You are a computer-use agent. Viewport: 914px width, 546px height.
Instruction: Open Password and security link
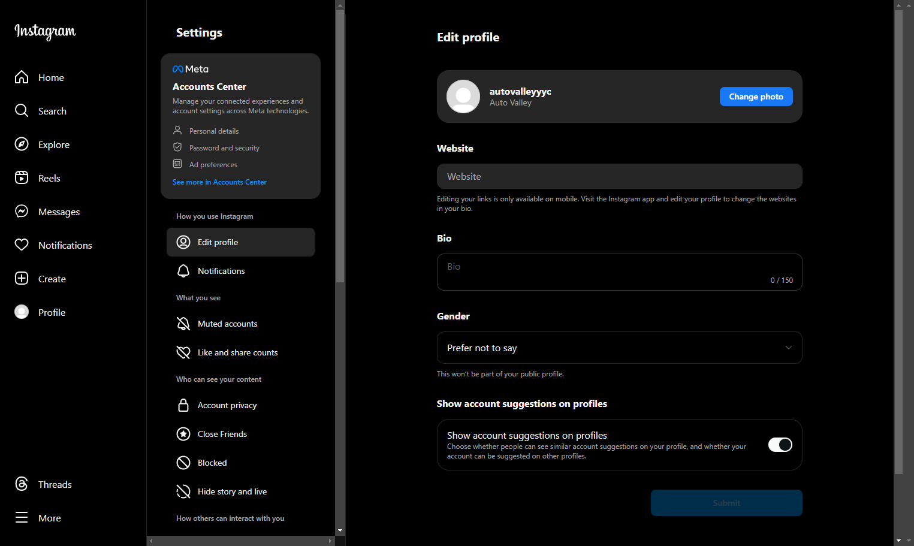(x=224, y=147)
